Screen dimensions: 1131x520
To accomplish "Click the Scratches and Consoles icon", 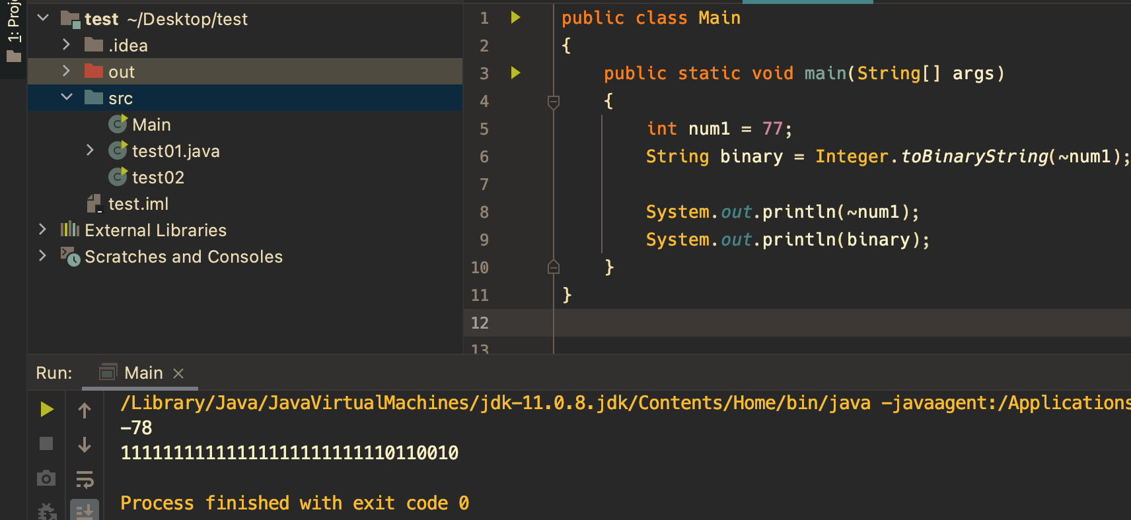I will coord(70,256).
